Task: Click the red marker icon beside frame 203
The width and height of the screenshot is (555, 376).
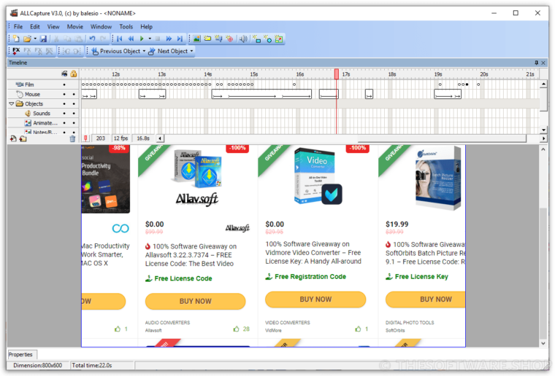Action: 85,138
